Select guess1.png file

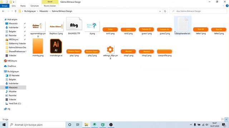[x=146, y=31]
